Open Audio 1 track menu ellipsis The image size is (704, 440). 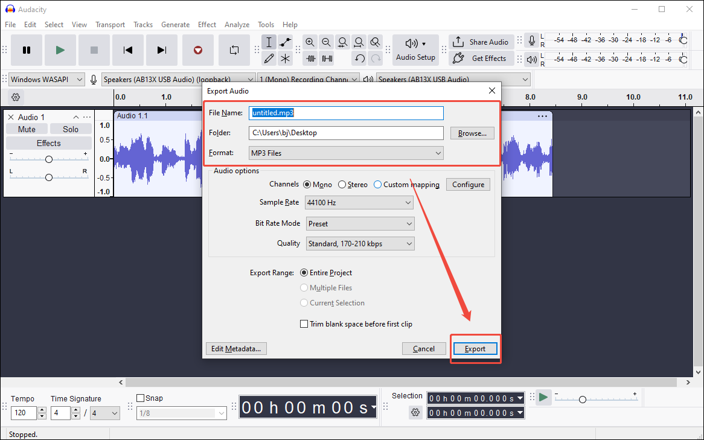87,117
